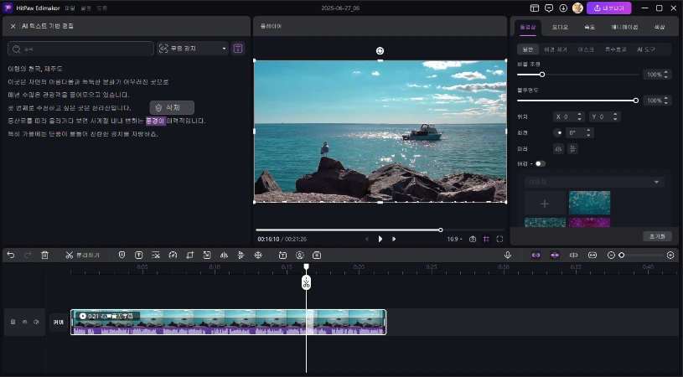Open the silence detection dropdown
Screen dimensions: 683x377
[x=193, y=49]
